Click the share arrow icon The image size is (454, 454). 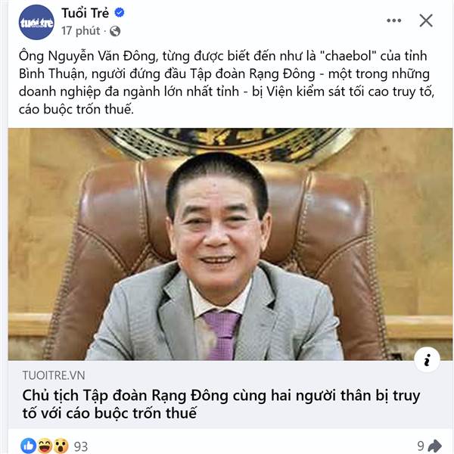click(434, 446)
